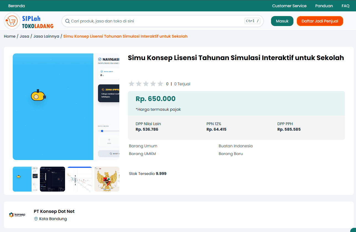Click the location pin icon beside Kota Bandung
356x232 pixels.
[36, 219]
